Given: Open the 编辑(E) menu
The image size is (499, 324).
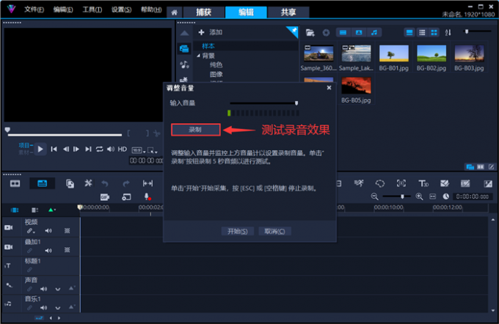Looking at the screenshot, I should tap(63, 10).
